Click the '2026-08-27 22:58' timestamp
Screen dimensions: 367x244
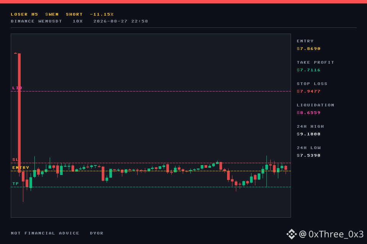(121, 21)
